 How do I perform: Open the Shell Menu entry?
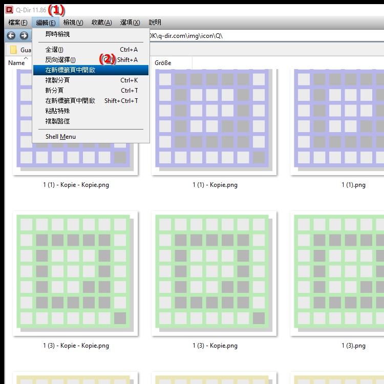pos(91,137)
